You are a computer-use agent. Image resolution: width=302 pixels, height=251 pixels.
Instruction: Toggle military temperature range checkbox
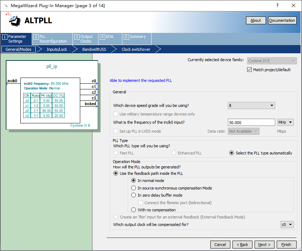pos(116,114)
